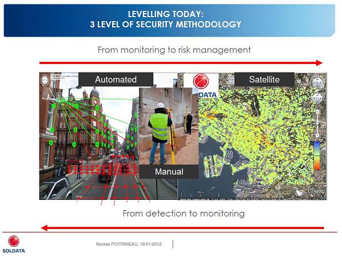Screen dimensions: 342x257
Task: Click the Google Earth look-around compass control
Action: click(x=317, y=83)
